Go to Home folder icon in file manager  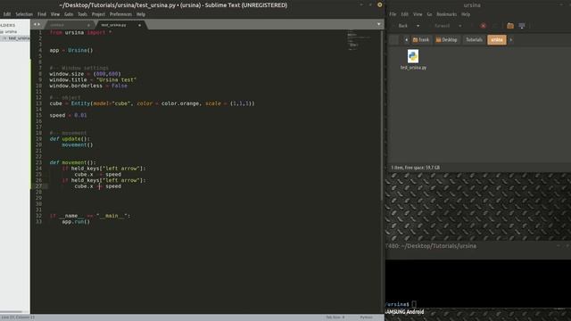tap(510, 26)
